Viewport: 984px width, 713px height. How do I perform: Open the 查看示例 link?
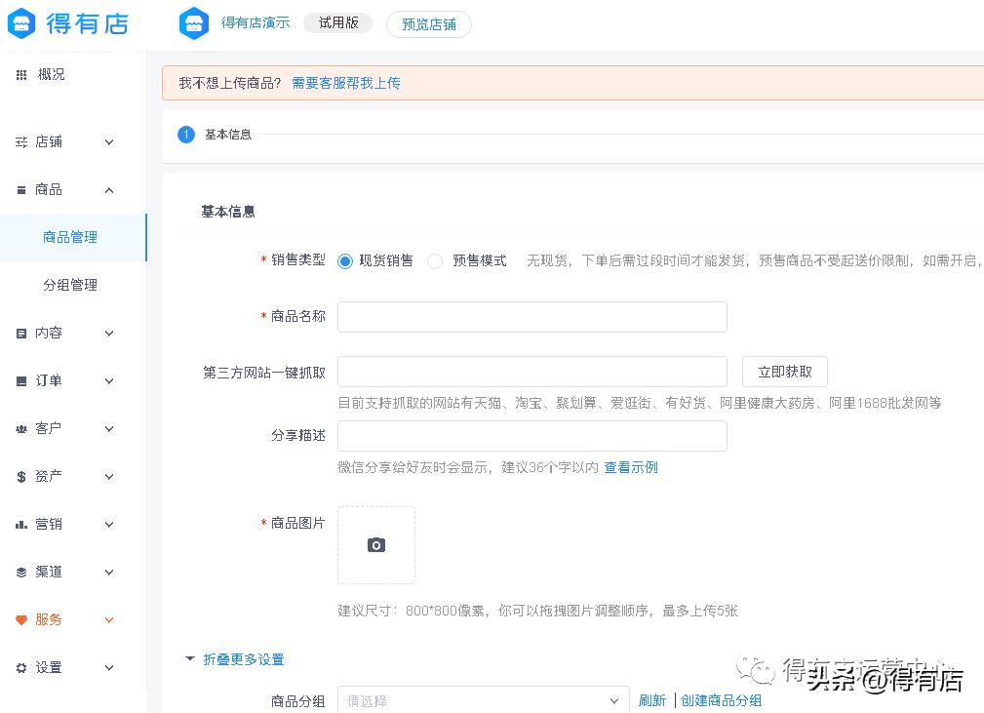click(630, 467)
